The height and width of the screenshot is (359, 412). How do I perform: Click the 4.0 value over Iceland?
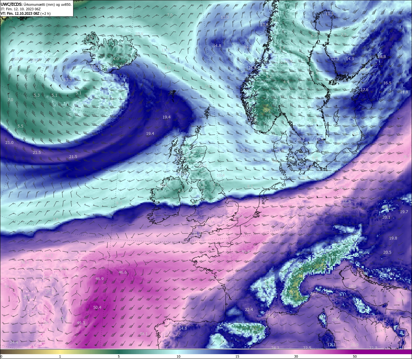[116, 59]
